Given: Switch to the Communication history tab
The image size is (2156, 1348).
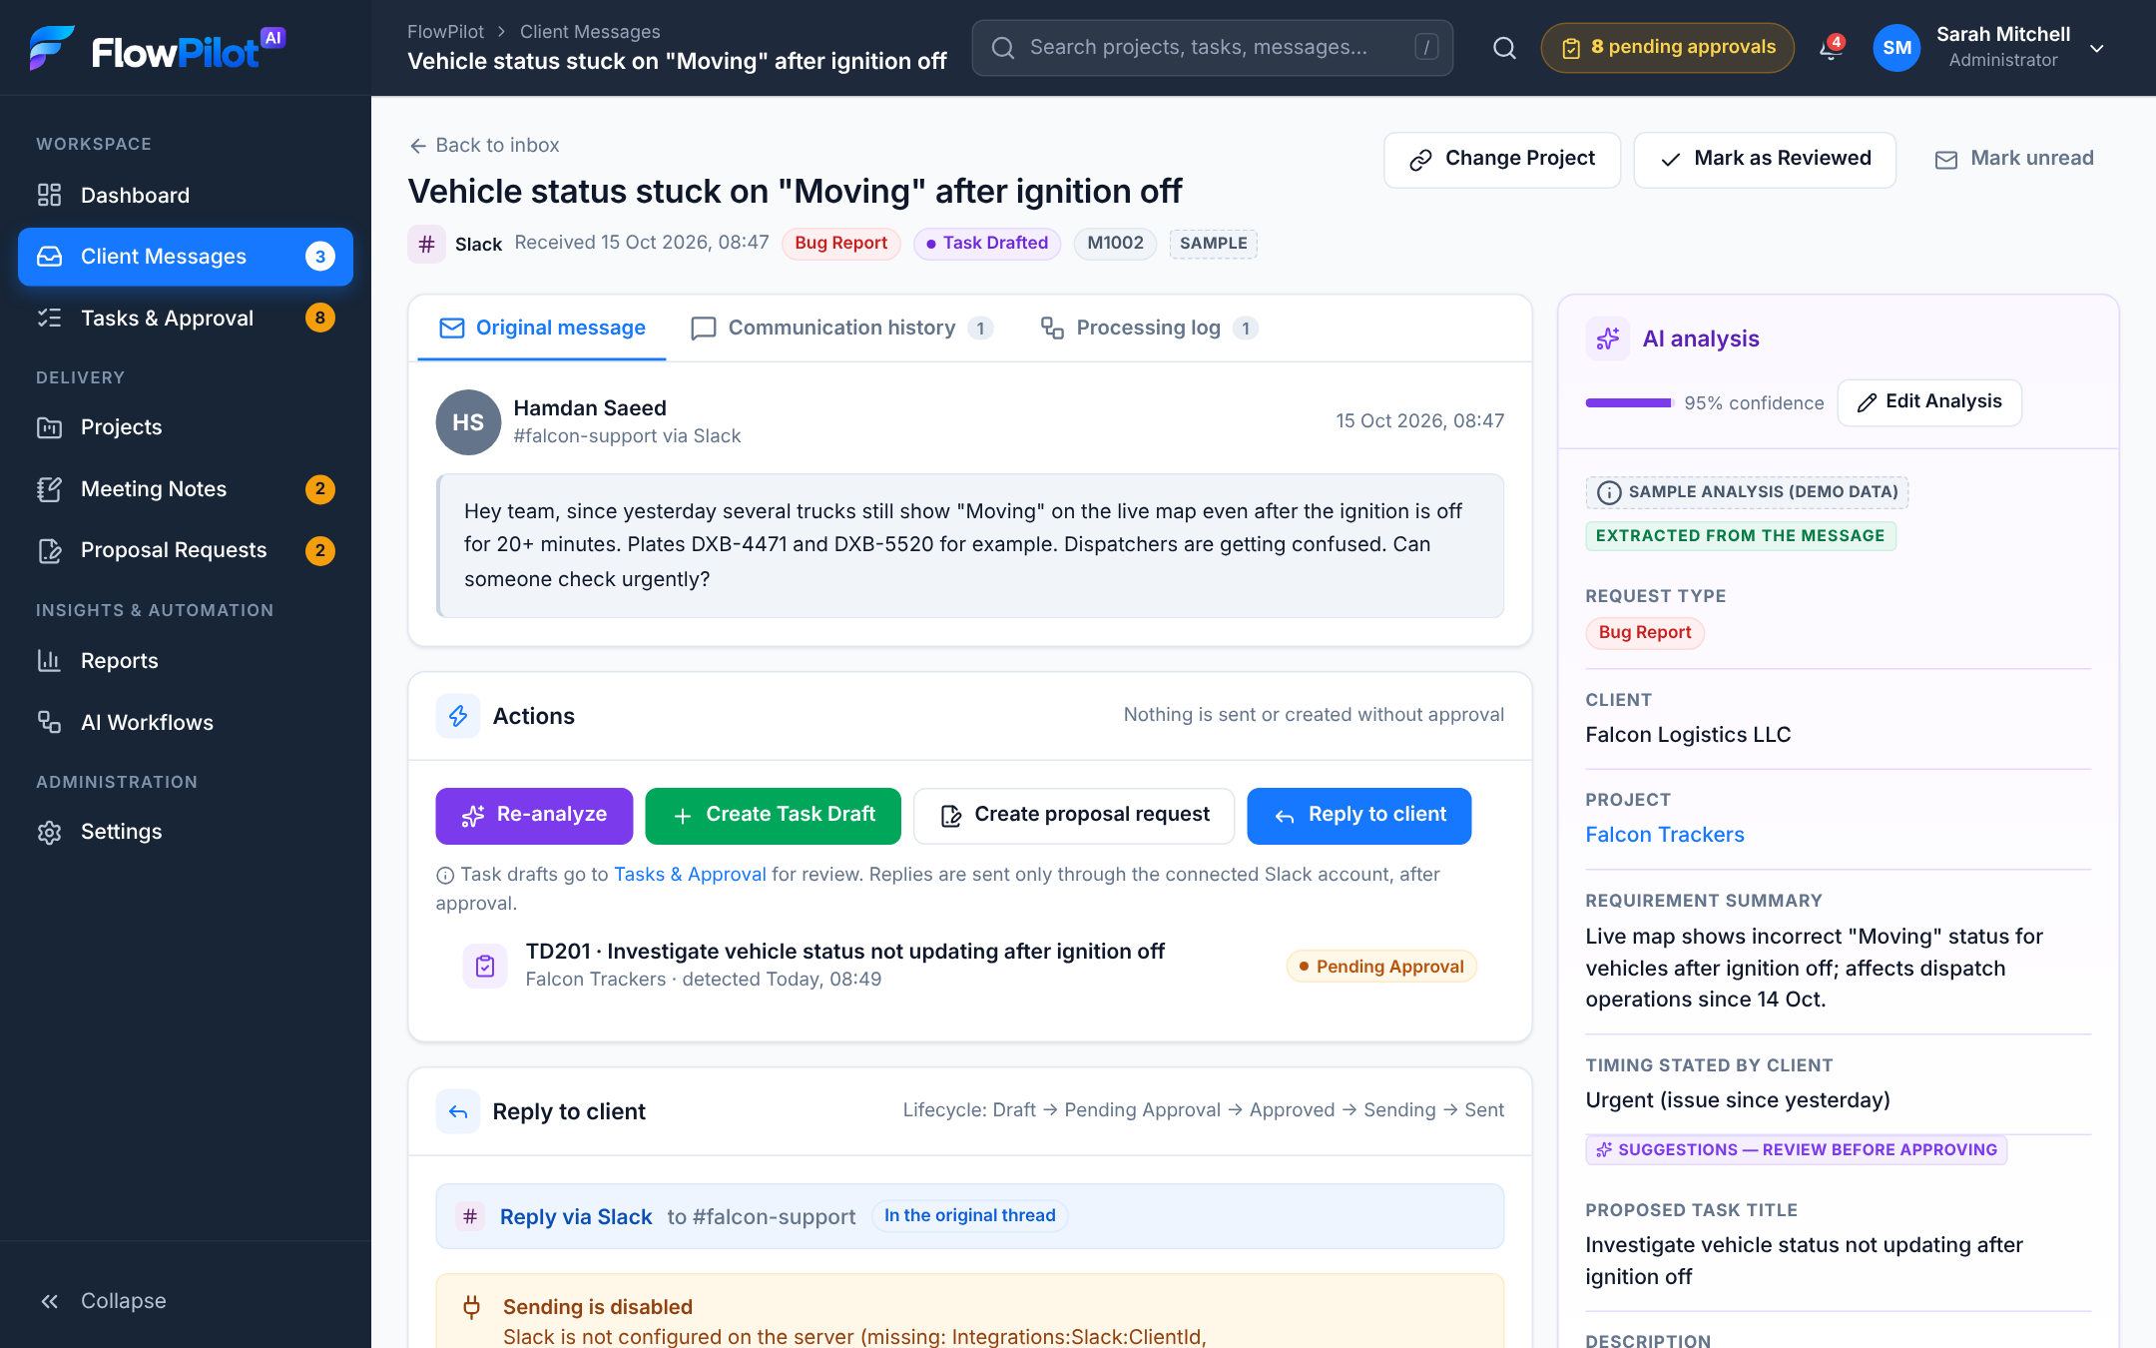Looking at the screenshot, I should point(841,328).
